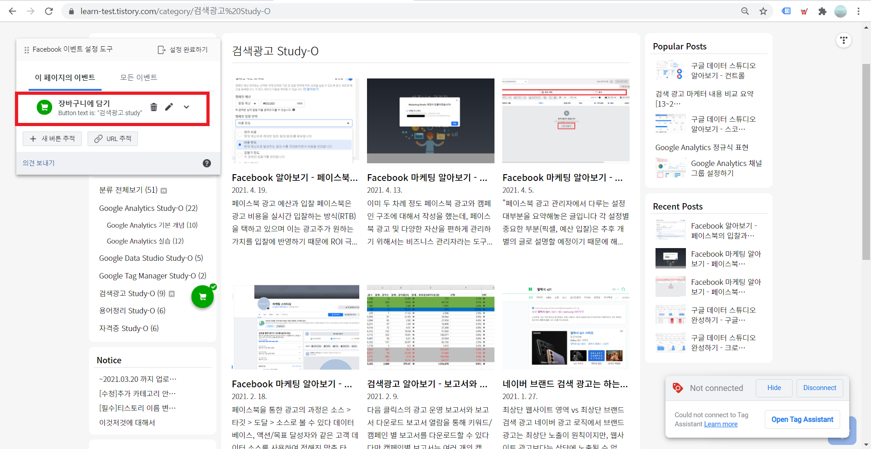Click the green cart icon of 장바구니에 담기 event
Screen dimensions: 871x449
[x=44, y=107]
